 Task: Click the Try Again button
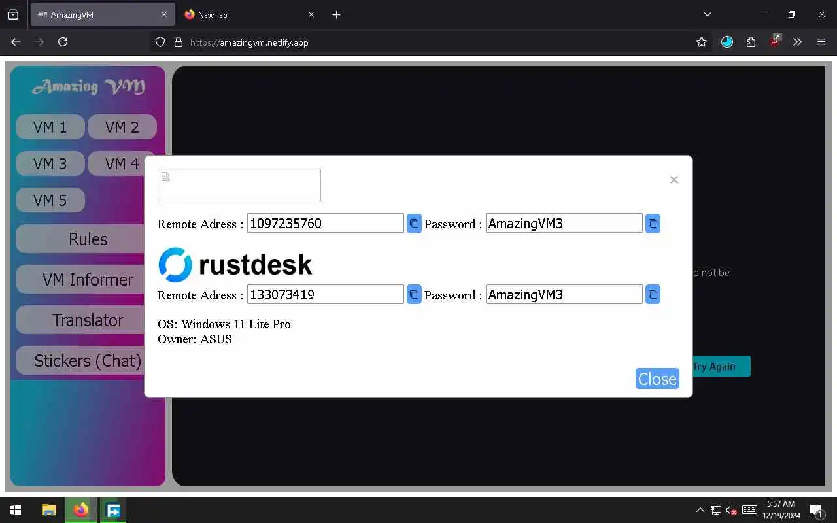tap(721, 366)
